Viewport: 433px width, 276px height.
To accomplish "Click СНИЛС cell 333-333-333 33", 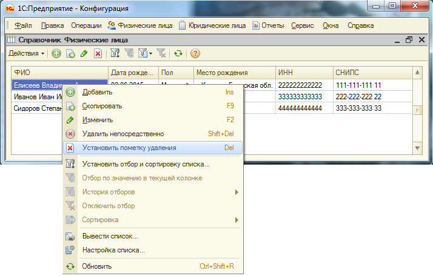I will [373, 108].
